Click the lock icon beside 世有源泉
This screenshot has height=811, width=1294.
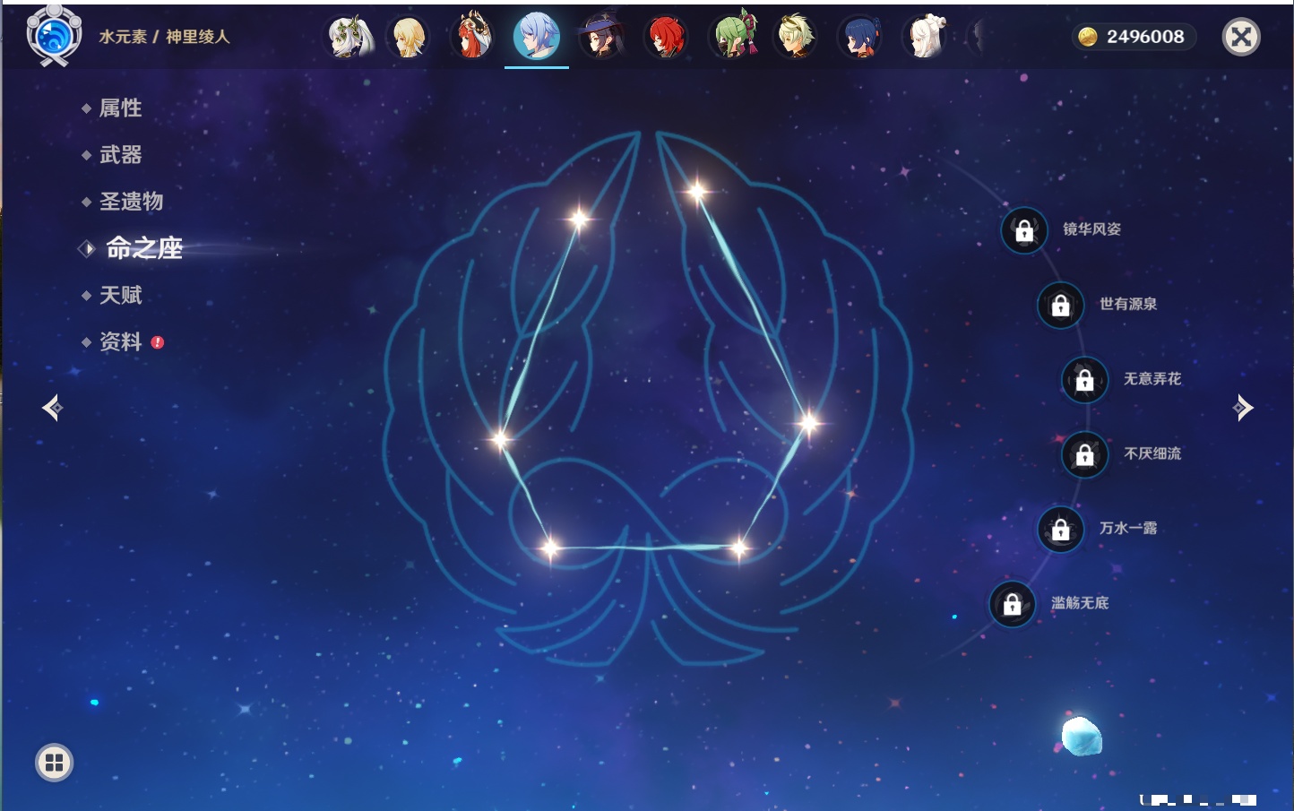click(1061, 305)
